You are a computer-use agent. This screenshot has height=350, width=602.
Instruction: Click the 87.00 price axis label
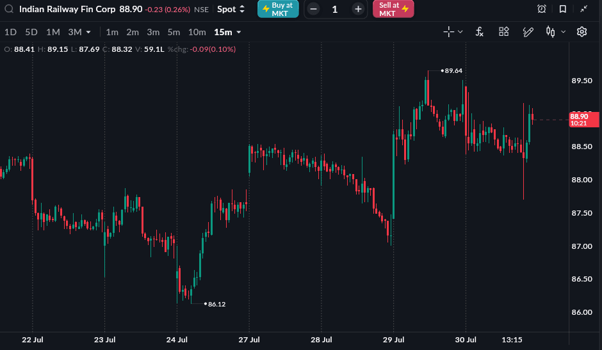coord(582,246)
